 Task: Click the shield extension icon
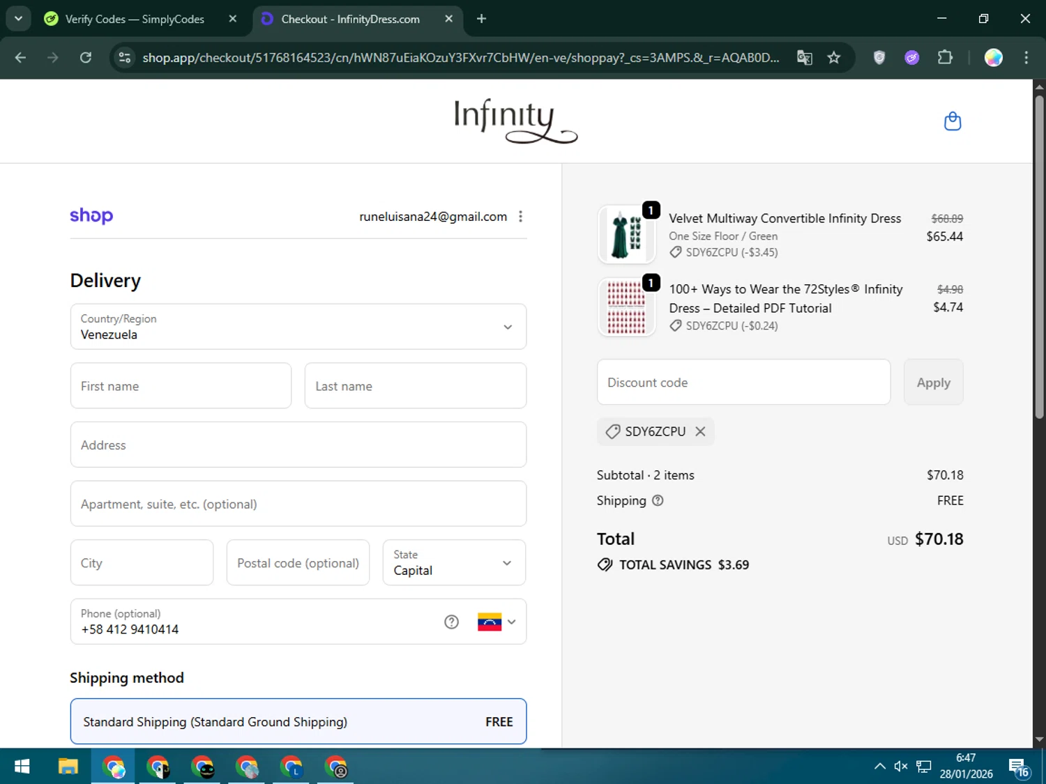coord(879,58)
